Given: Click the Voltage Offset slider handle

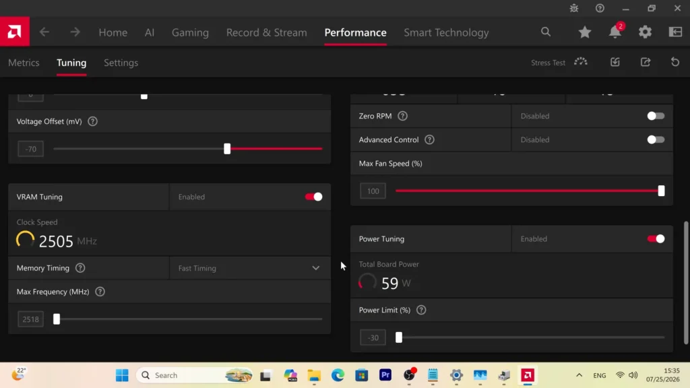Looking at the screenshot, I should click(x=227, y=149).
